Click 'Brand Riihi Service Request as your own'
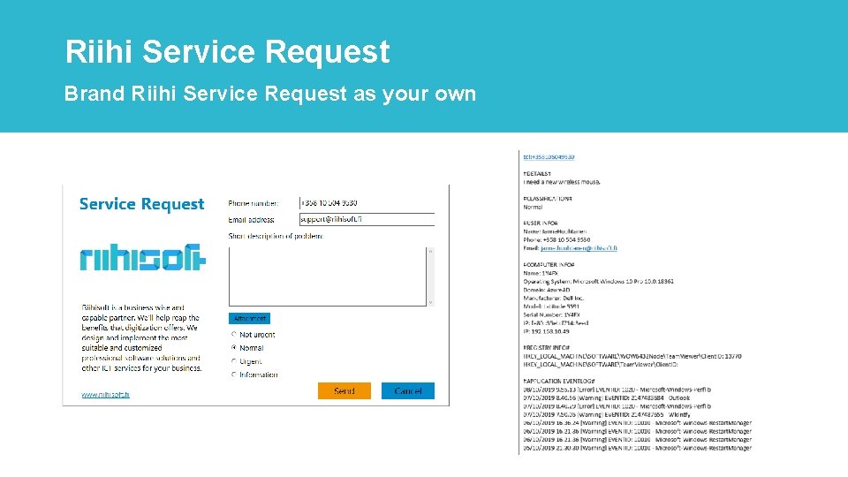 [x=270, y=94]
